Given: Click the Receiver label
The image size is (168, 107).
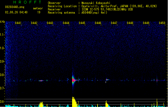Looking at the screenshot, I should pyautogui.click(x=54, y=9).
